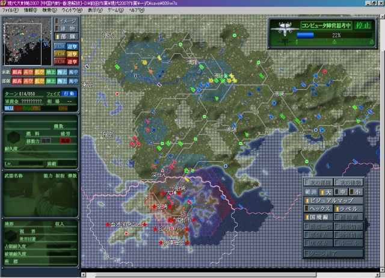Open the 検索(S) menu
Viewport: 385px width, 278px height.
click(49, 10)
